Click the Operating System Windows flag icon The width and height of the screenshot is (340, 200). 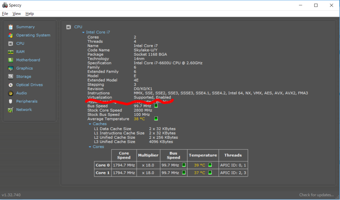click(x=11, y=35)
